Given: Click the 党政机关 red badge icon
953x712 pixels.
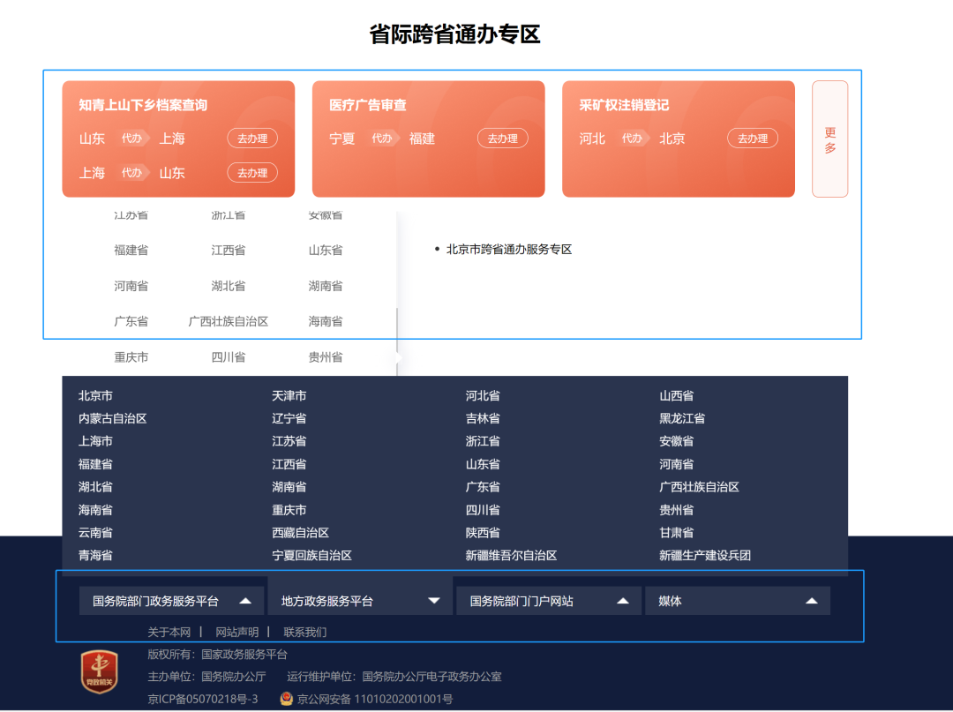Looking at the screenshot, I should 99,671.
